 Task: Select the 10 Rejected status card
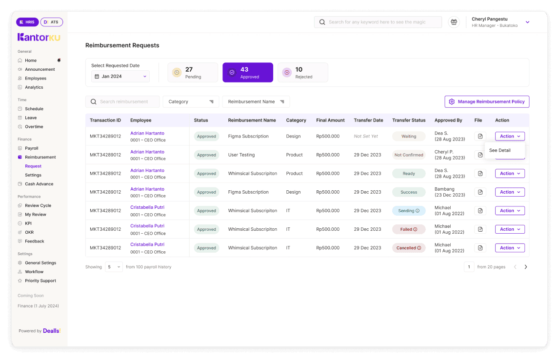(x=302, y=72)
